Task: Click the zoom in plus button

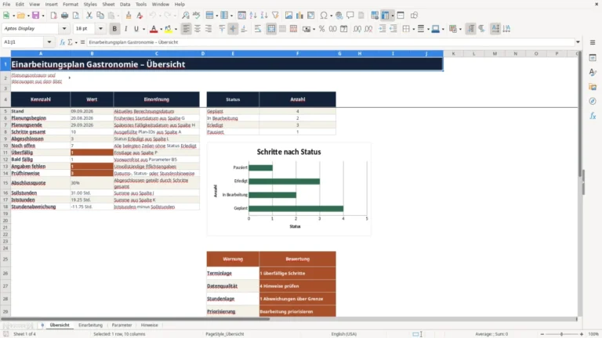Action: [582, 334]
